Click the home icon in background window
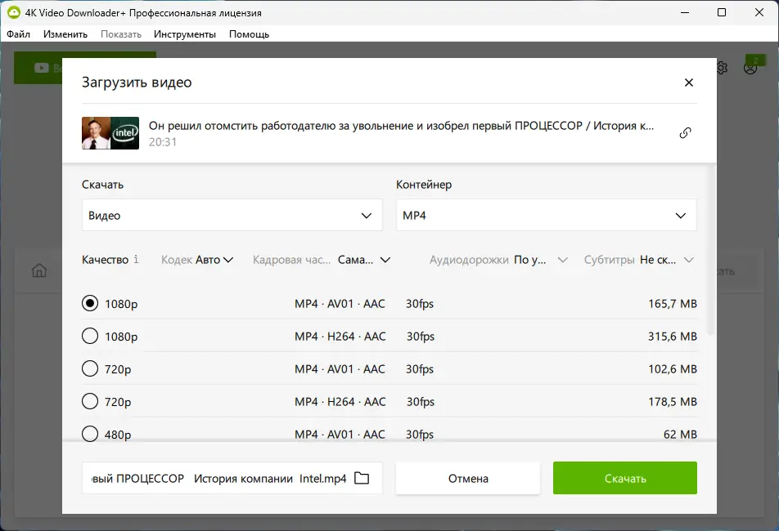 click(x=39, y=270)
